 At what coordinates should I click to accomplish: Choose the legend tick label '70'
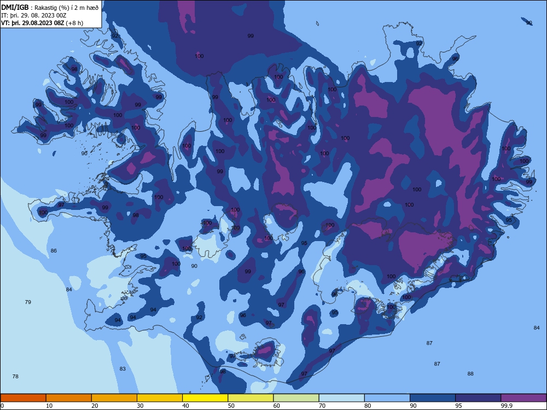[322, 406]
